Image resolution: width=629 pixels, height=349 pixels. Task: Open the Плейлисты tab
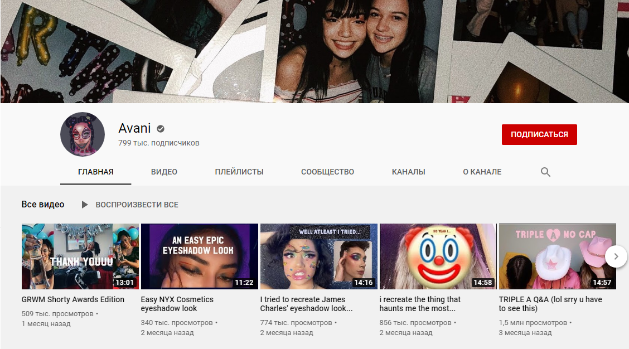[x=239, y=172]
